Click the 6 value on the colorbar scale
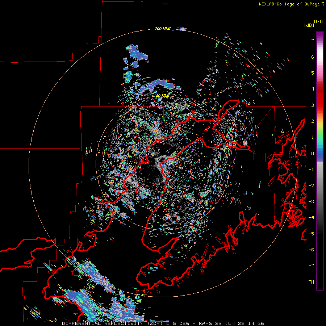Viewport: 326px width, 326px height. [x=313, y=57]
